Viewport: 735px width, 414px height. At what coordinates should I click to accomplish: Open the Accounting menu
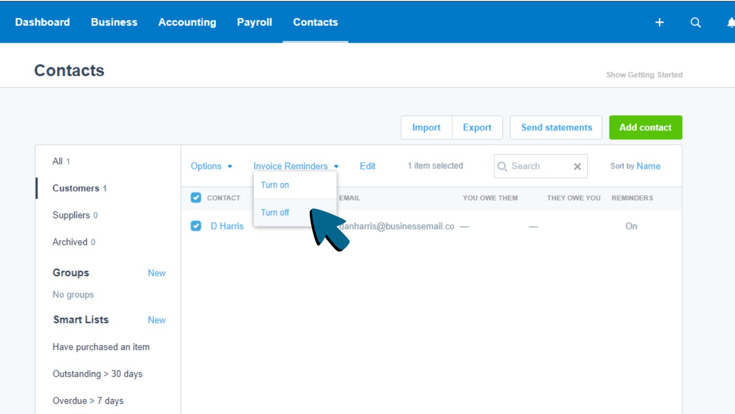(187, 22)
